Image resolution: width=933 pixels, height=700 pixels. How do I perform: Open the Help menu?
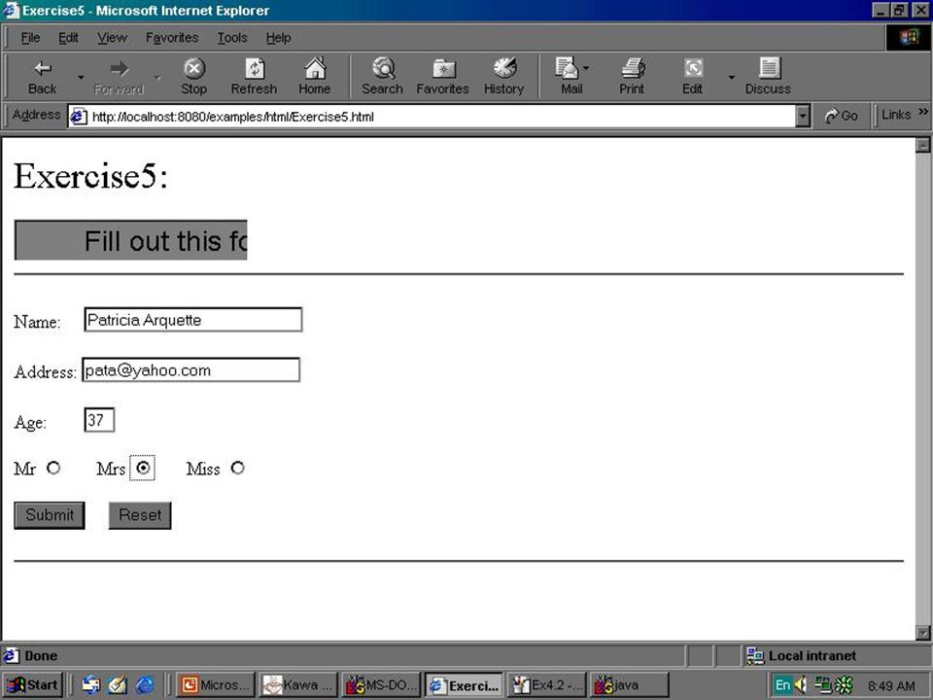pos(278,38)
